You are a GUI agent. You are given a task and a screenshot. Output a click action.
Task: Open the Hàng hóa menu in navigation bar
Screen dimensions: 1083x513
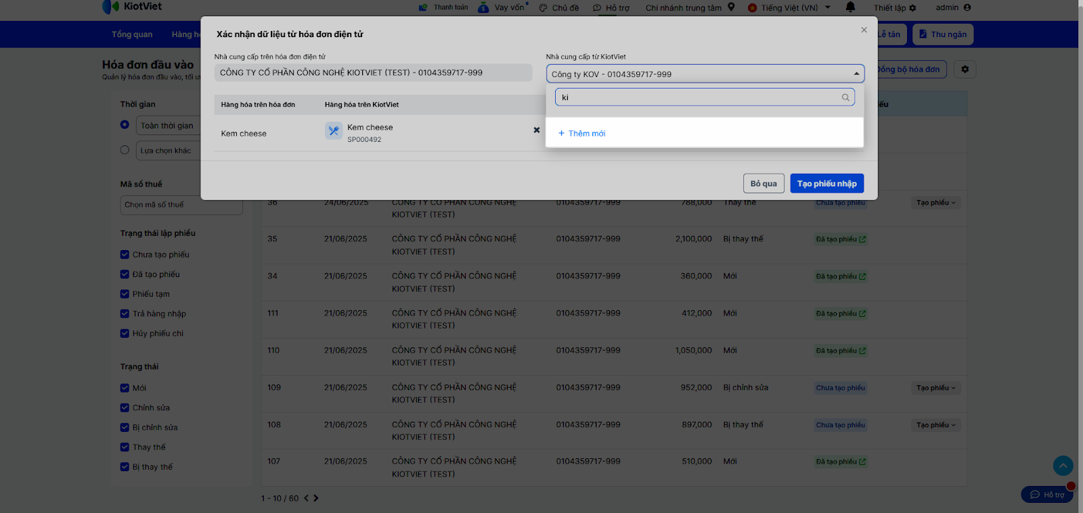point(186,34)
